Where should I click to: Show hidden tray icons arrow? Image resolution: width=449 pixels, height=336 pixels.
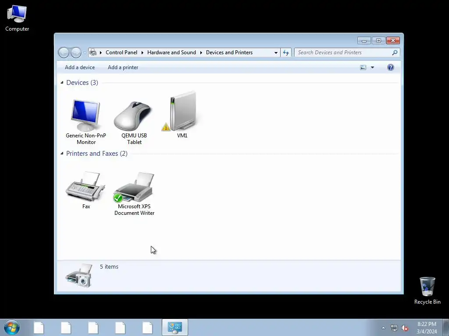tap(383, 328)
